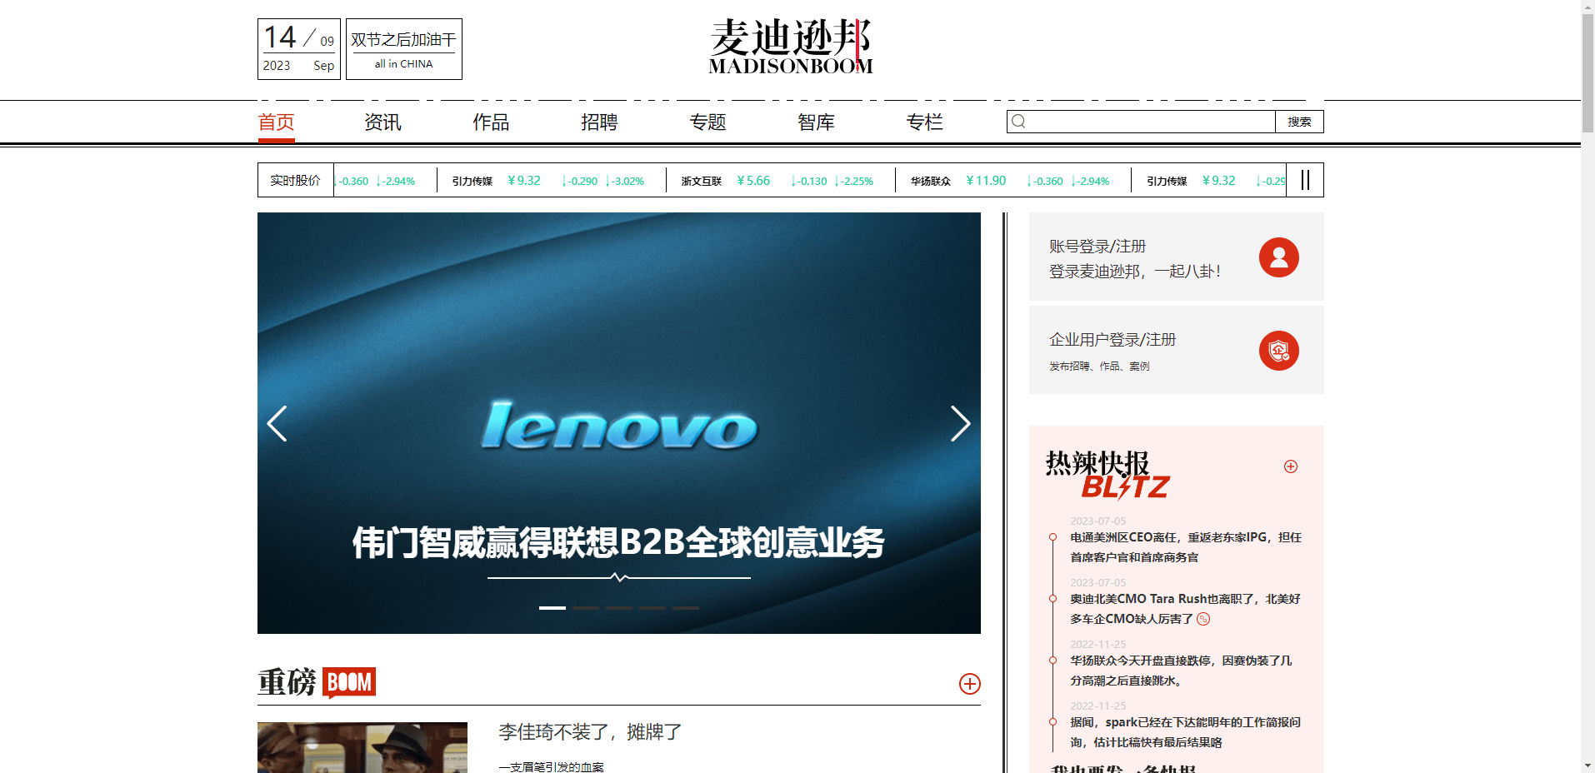Click the magnifier icon in search box

tap(1018, 122)
